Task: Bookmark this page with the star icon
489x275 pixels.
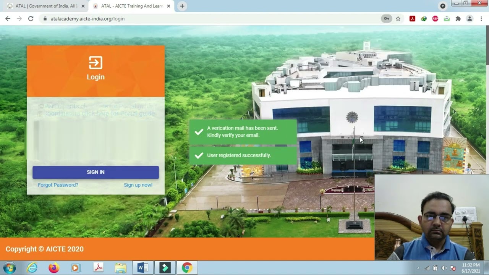Action: pos(398,18)
